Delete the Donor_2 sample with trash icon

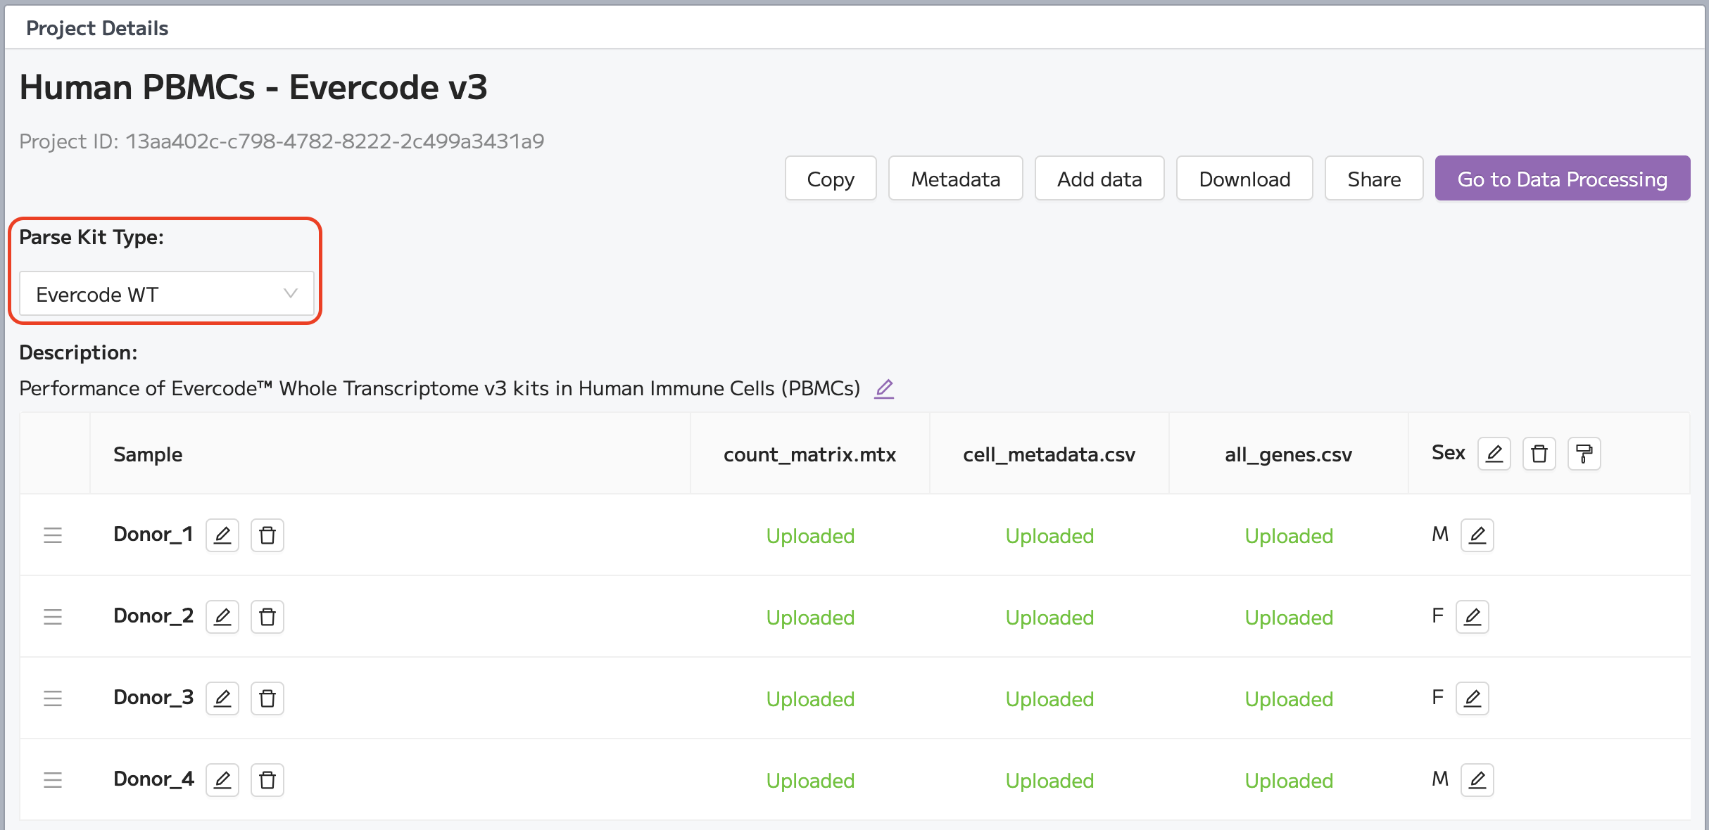coord(267,617)
